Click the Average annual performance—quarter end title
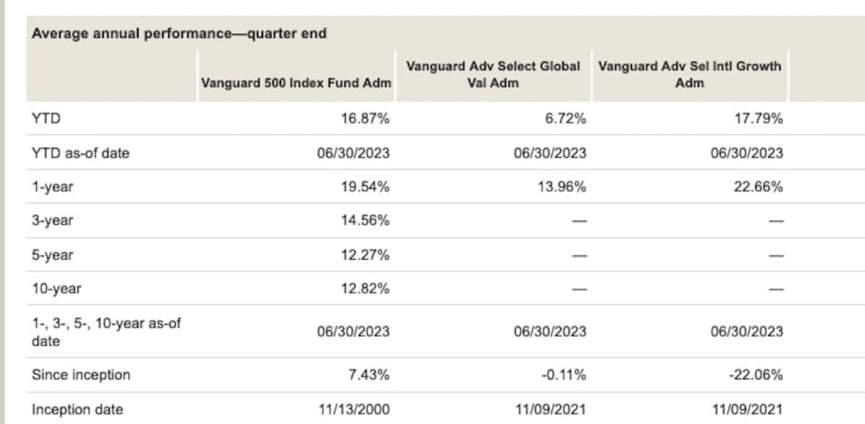This screenshot has width=865, height=424. click(179, 33)
